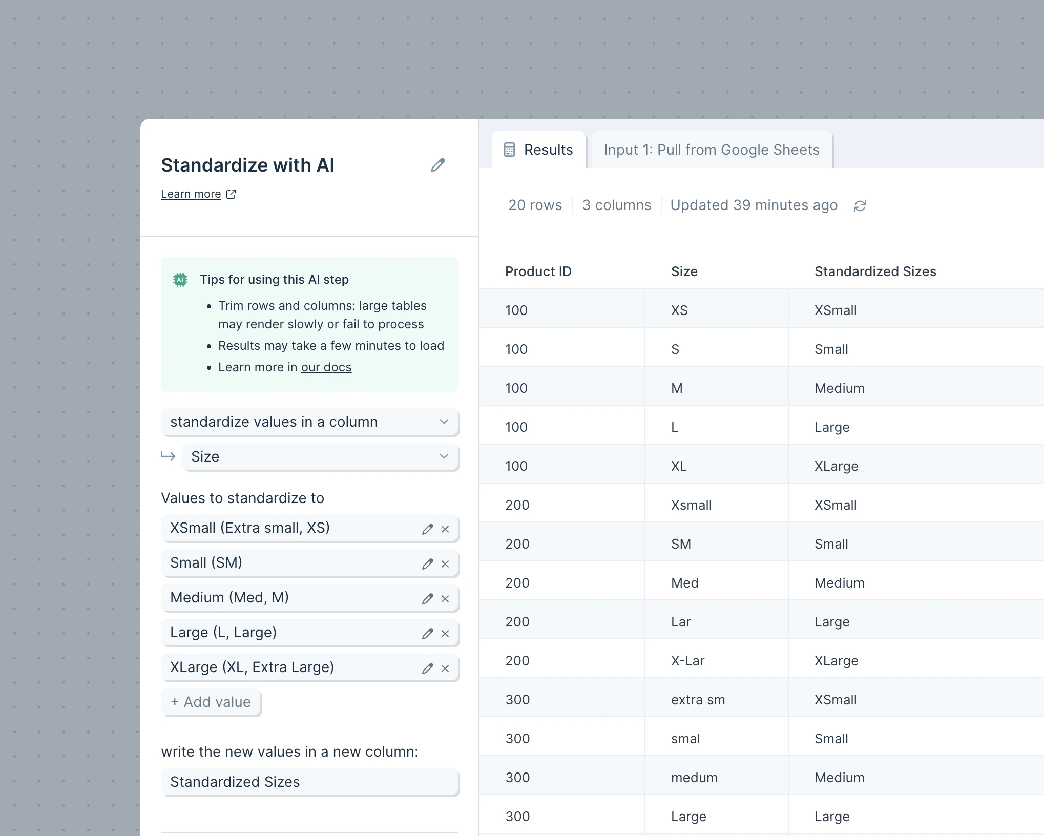Image resolution: width=1044 pixels, height=836 pixels.
Task: Expand the Size column dropdown
Action: tap(320, 457)
